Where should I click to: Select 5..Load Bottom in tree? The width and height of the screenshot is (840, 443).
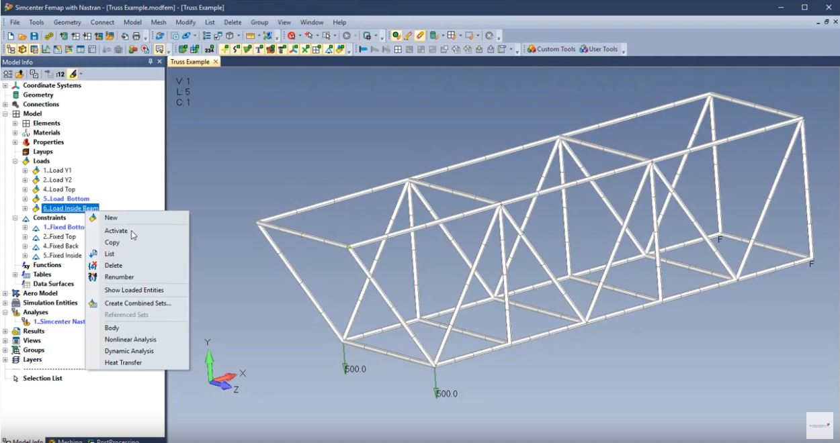[x=66, y=199]
